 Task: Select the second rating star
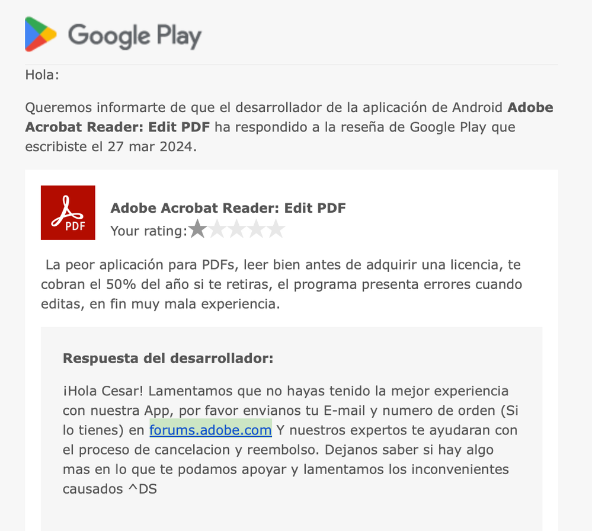click(217, 229)
